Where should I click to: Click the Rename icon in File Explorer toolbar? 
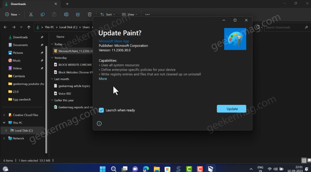point(66,15)
